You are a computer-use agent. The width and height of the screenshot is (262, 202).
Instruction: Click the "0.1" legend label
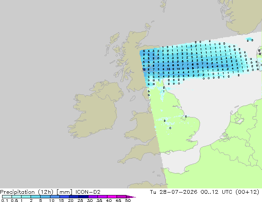click(5, 200)
